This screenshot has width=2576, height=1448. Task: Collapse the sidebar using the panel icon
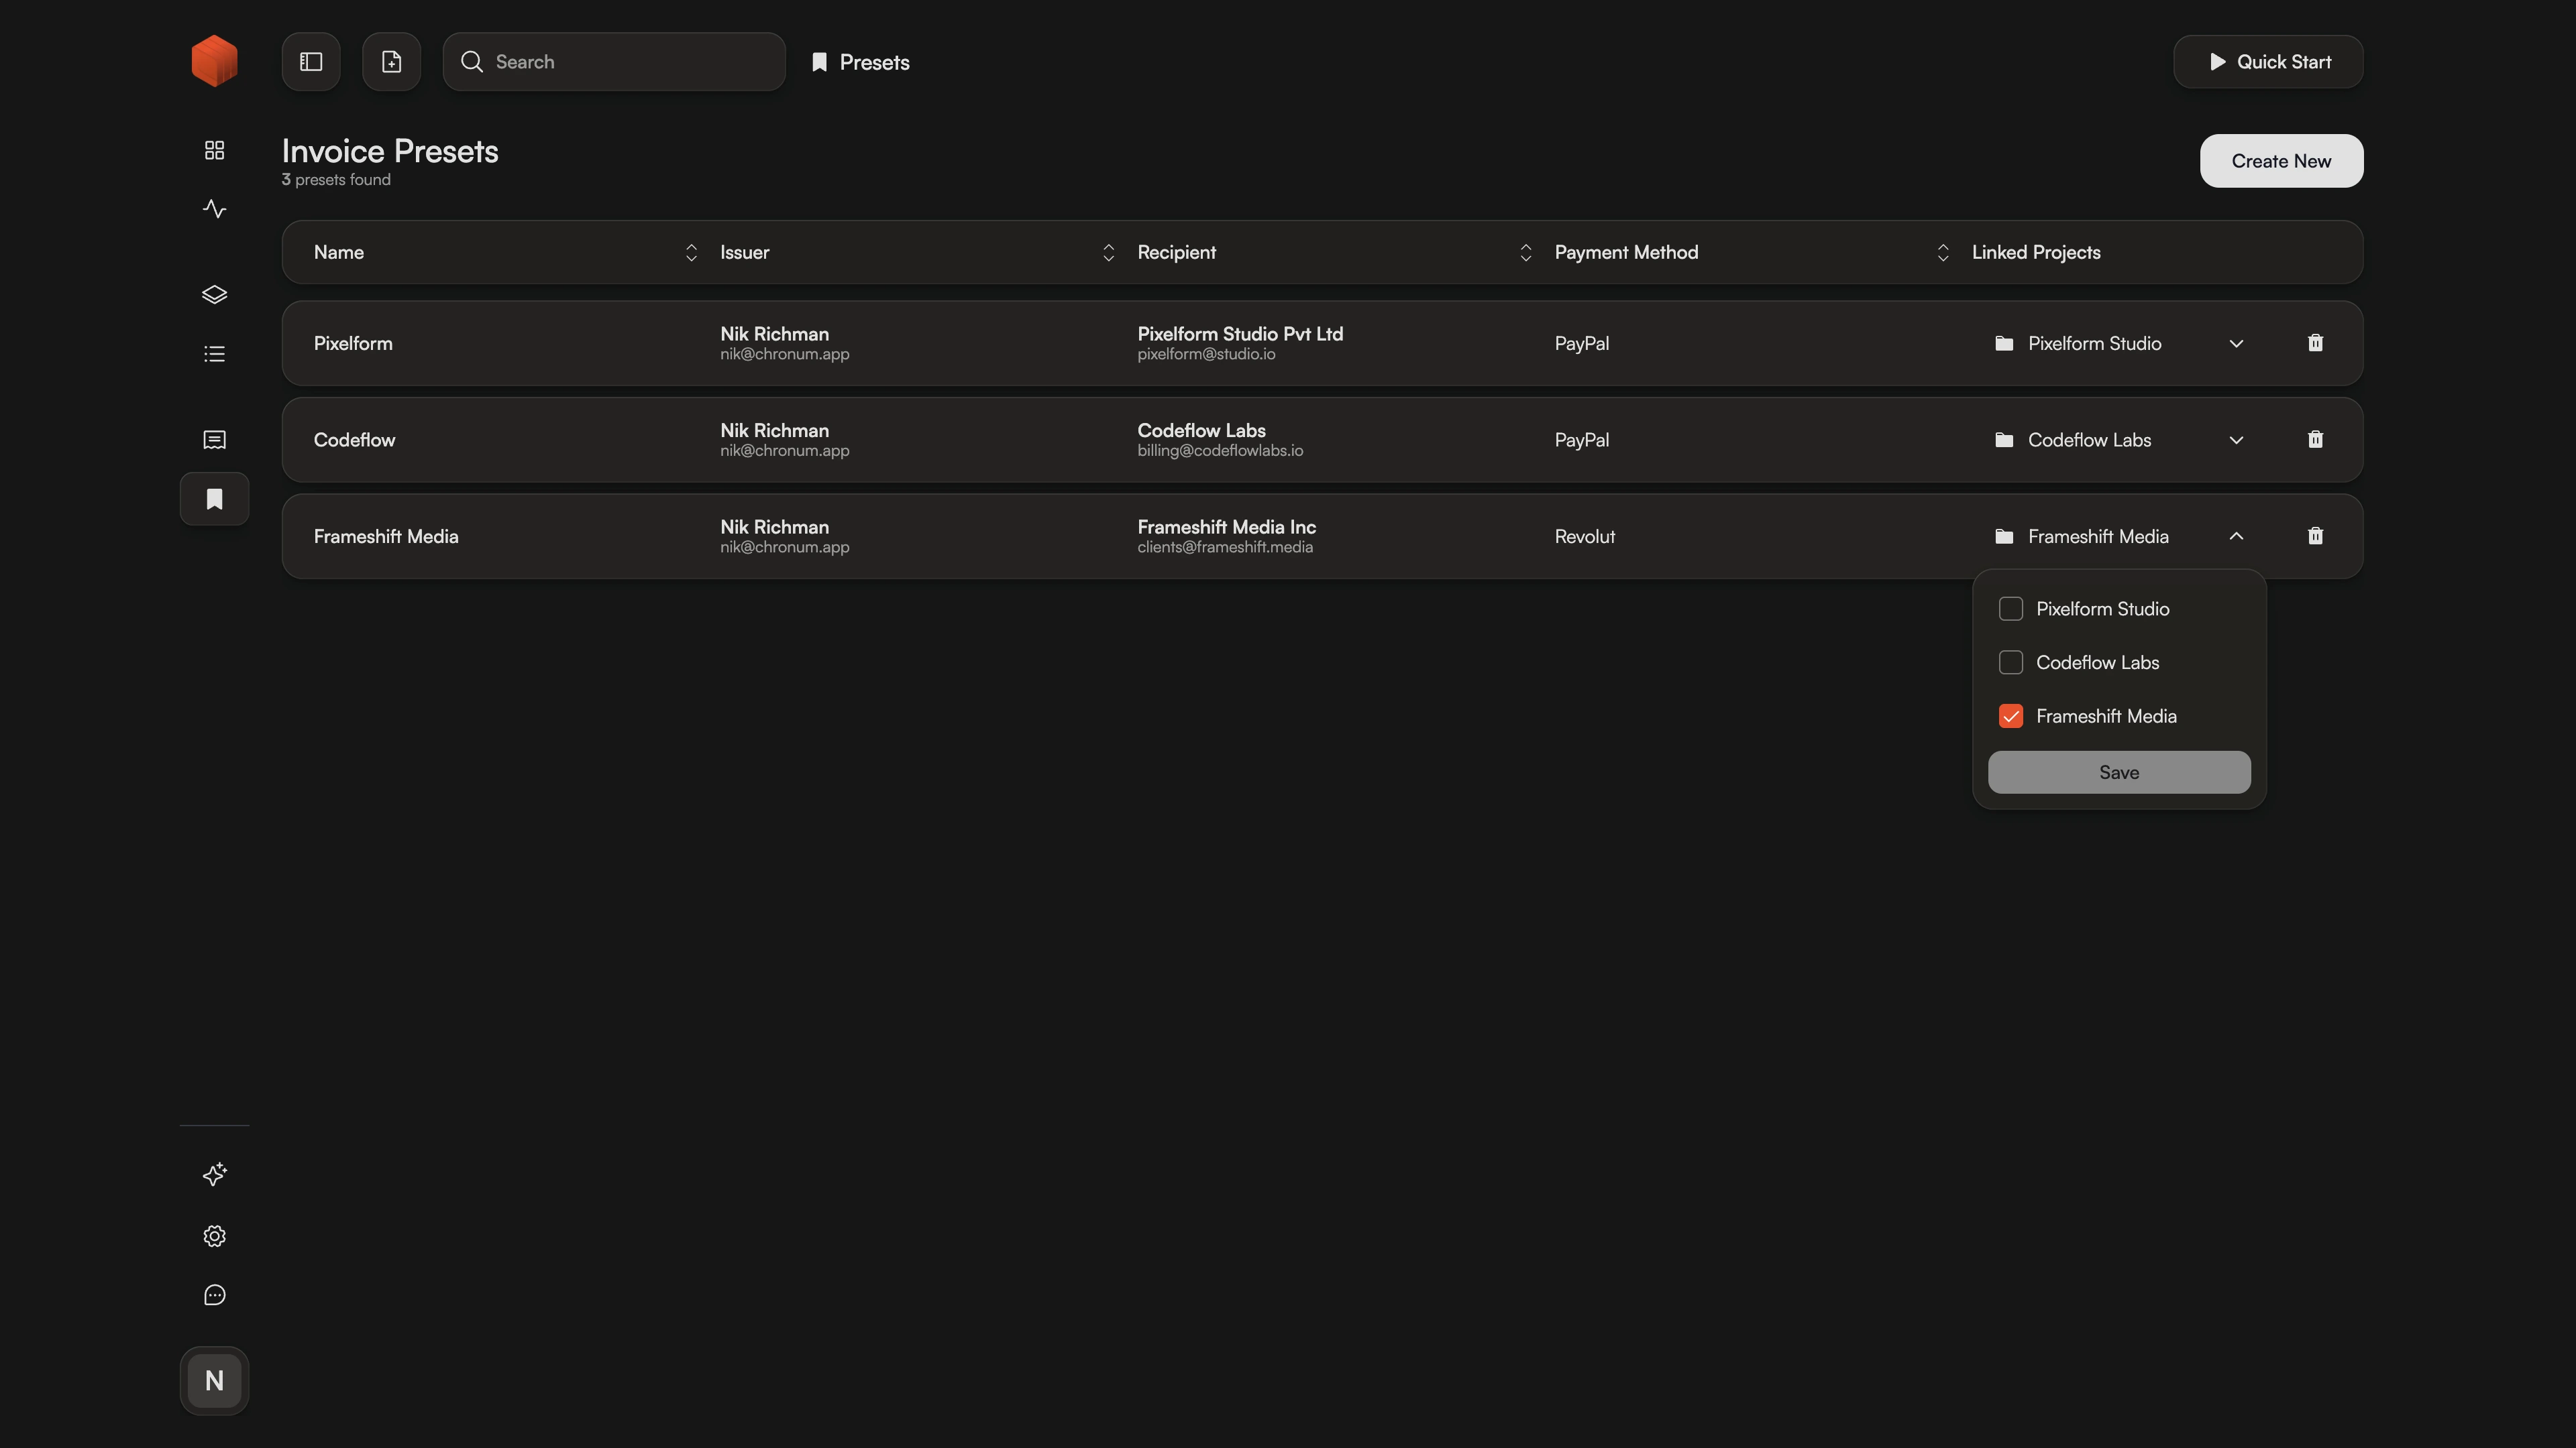tap(310, 61)
